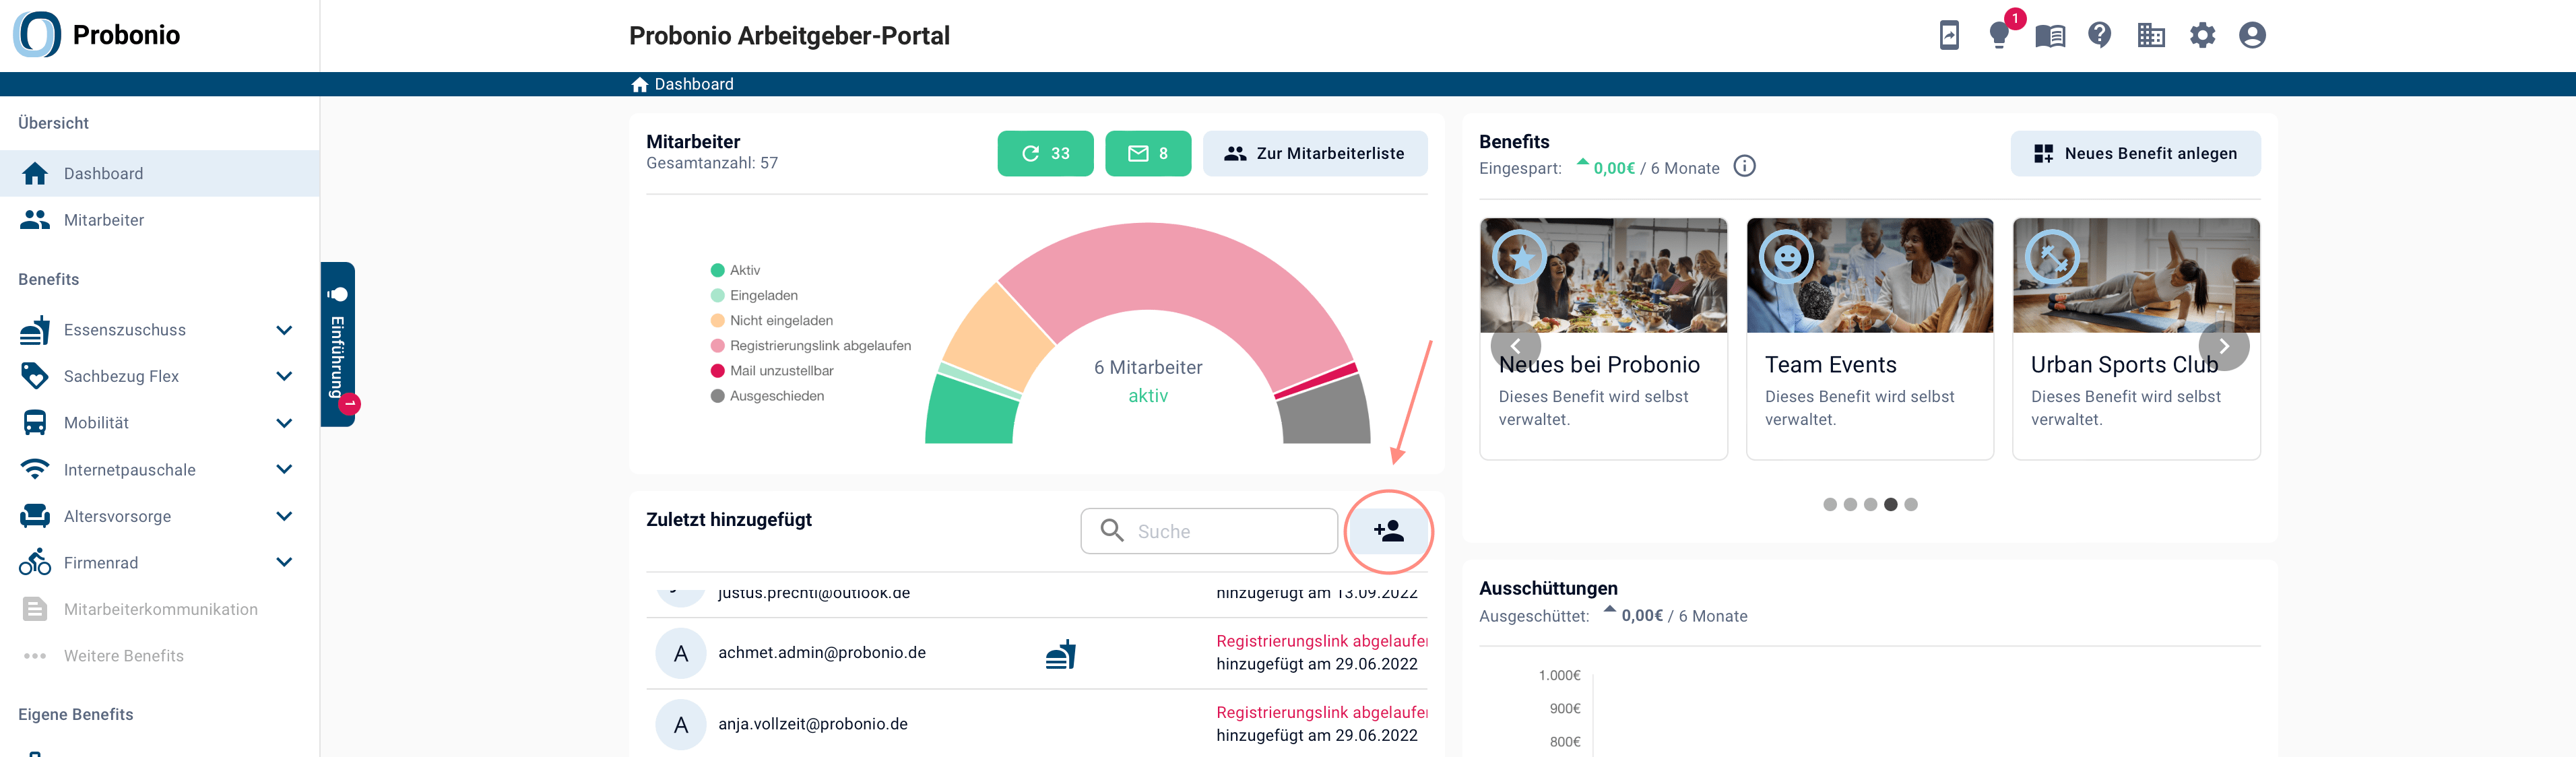The width and height of the screenshot is (2576, 757).
Task: Click the avatar of achmet.admin@probonio.de
Action: (x=681, y=654)
